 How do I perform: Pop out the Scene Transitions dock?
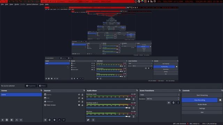[x=180, y=90]
